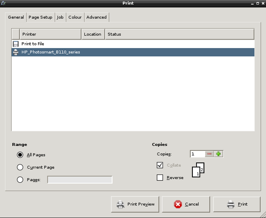The height and width of the screenshot is (218, 266).
Task: Minimize the Print window
Action: click(252, 4)
